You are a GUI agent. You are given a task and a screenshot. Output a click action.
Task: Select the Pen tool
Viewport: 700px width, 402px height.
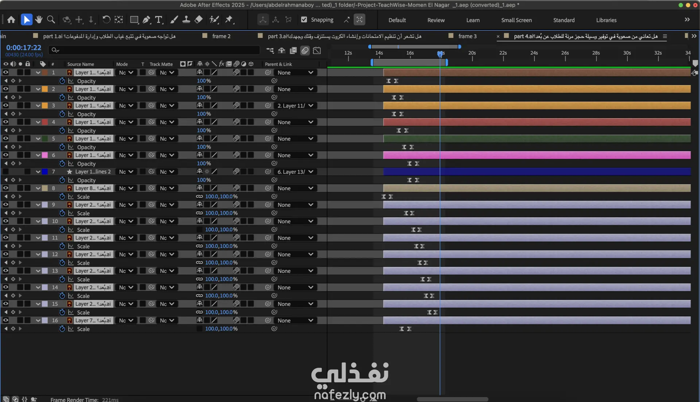tap(146, 20)
